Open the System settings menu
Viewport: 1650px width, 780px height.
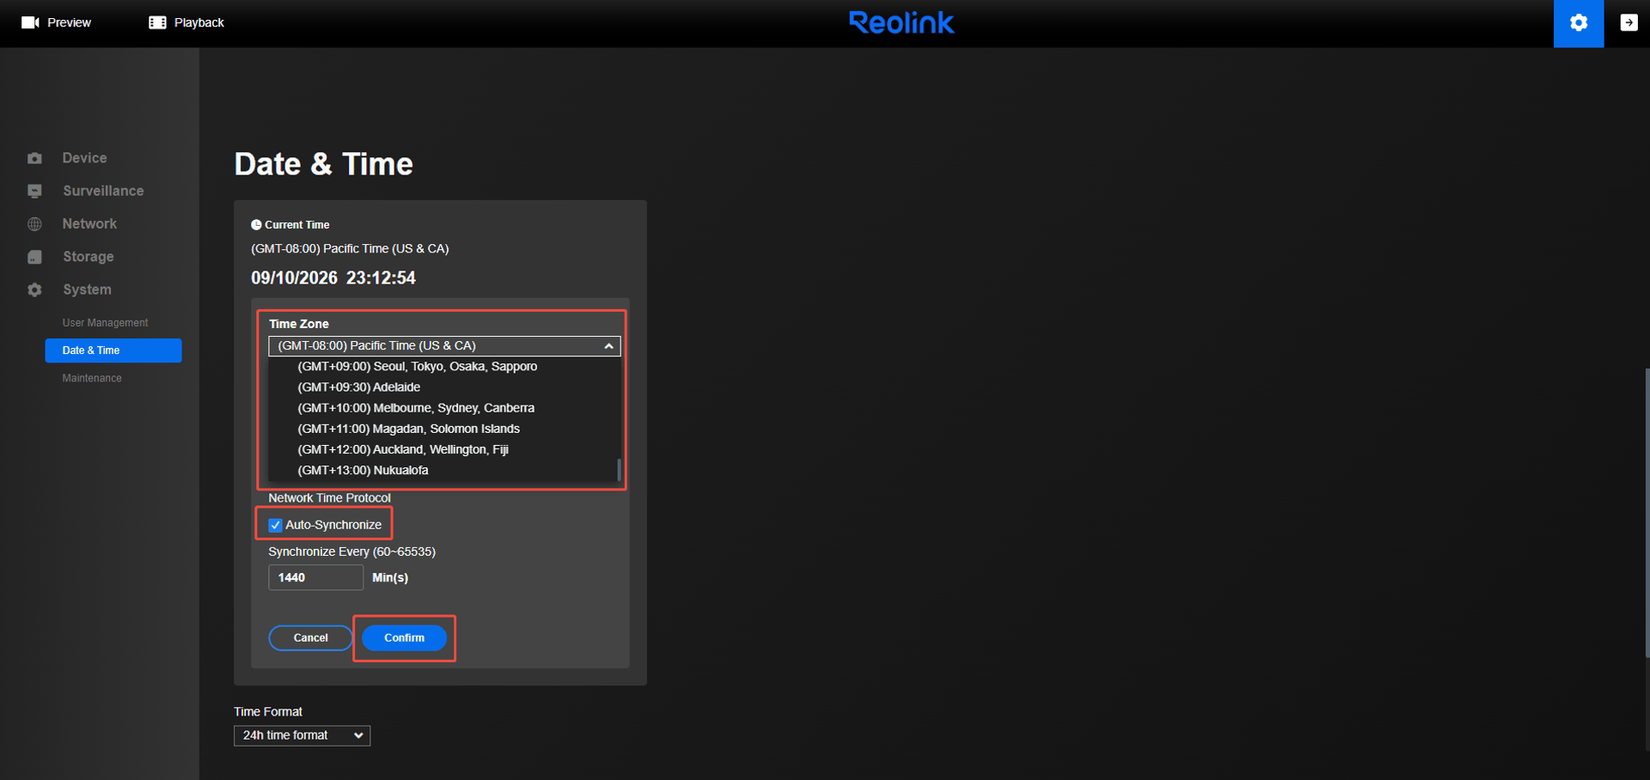pyautogui.click(x=87, y=289)
